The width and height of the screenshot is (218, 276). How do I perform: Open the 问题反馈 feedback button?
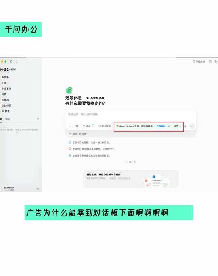pyautogui.click(x=199, y=62)
